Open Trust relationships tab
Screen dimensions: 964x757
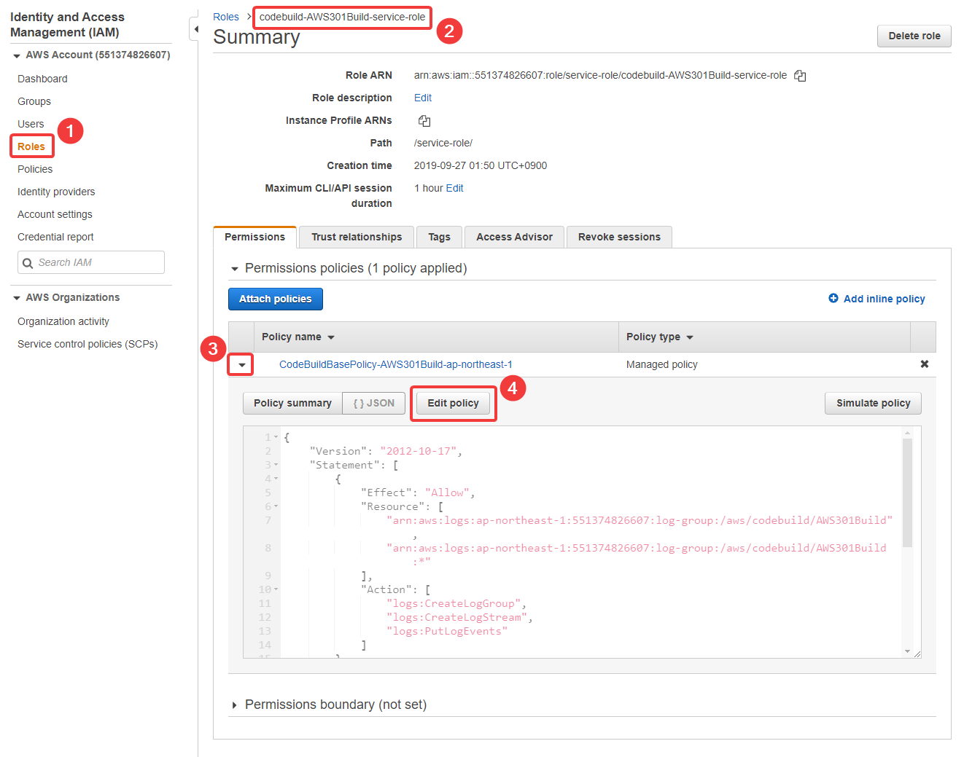tap(357, 237)
